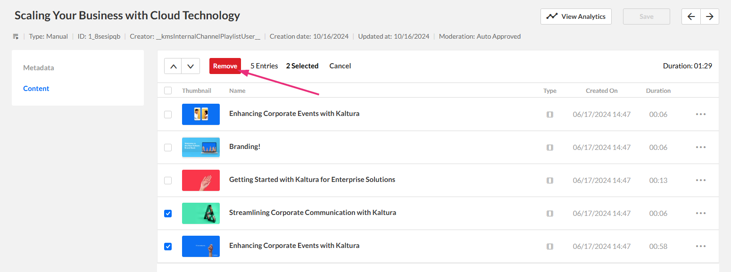The height and width of the screenshot is (272, 731).
Task: Cancel the current entry selection
Action: click(x=340, y=66)
